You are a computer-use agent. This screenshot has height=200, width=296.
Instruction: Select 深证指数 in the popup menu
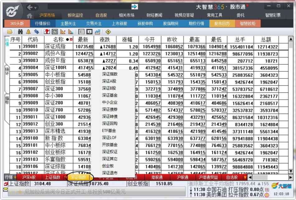pyautogui.click(x=110, y=74)
